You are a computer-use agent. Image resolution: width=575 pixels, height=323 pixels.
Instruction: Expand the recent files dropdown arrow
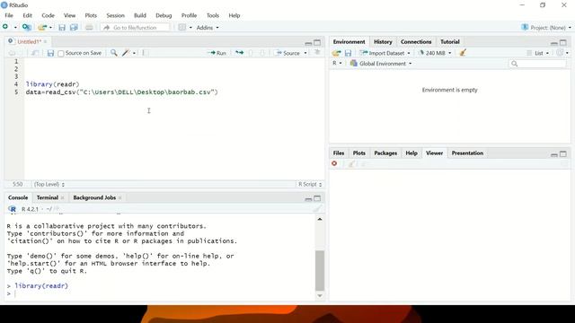point(50,28)
